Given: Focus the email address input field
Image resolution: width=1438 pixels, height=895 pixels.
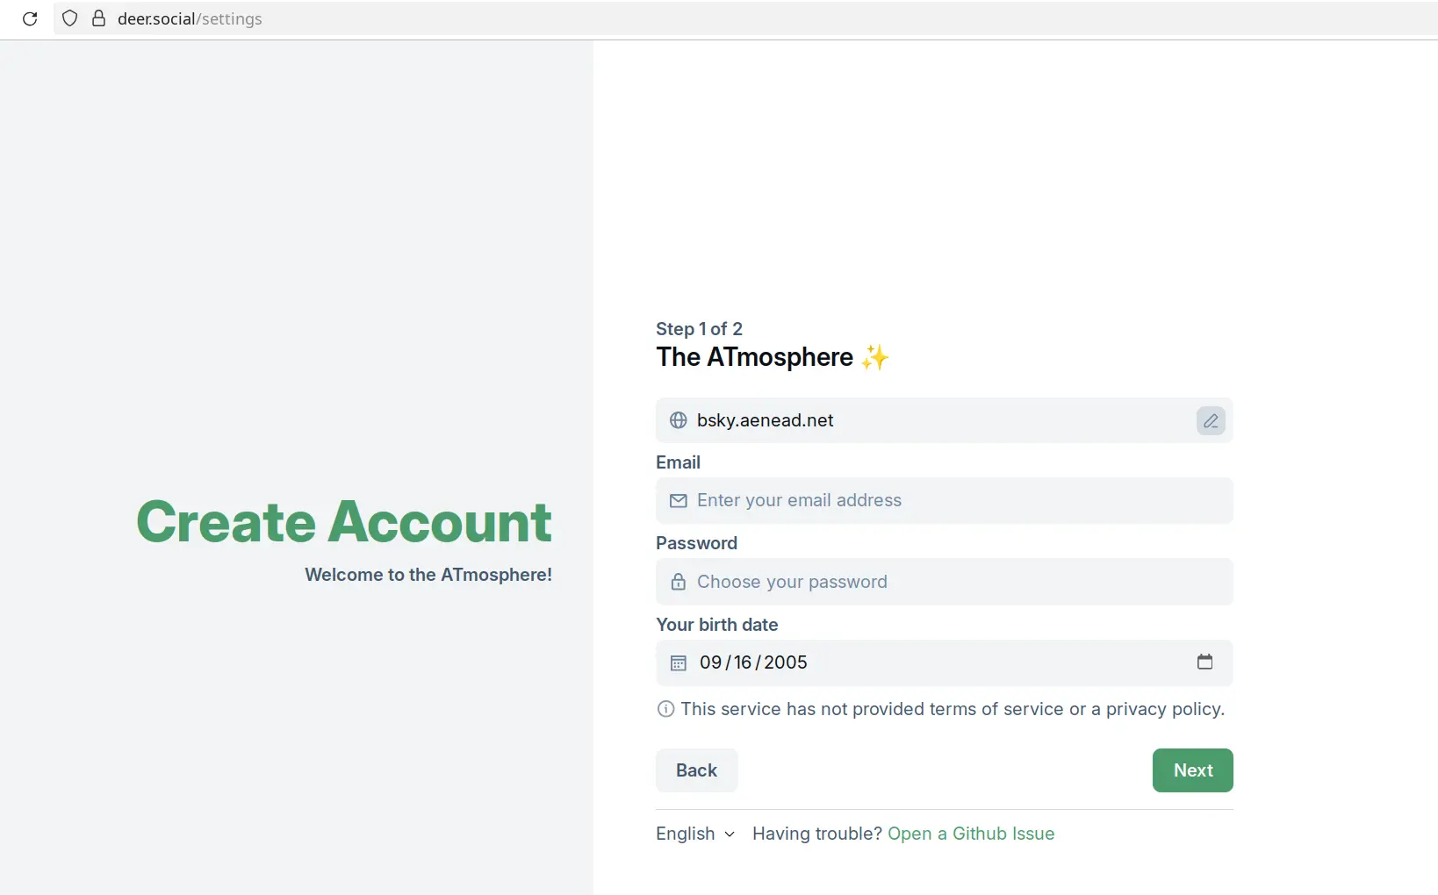Looking at the screenshot, I should click(x=945, y=501).
